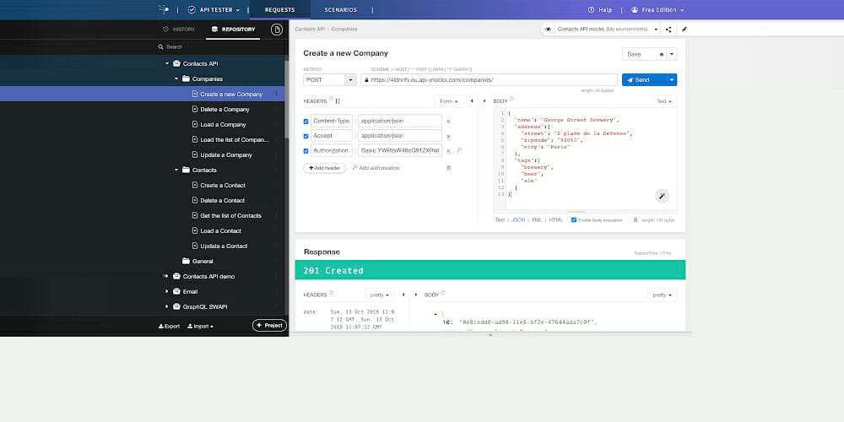Click the Export button

[169, 326]
